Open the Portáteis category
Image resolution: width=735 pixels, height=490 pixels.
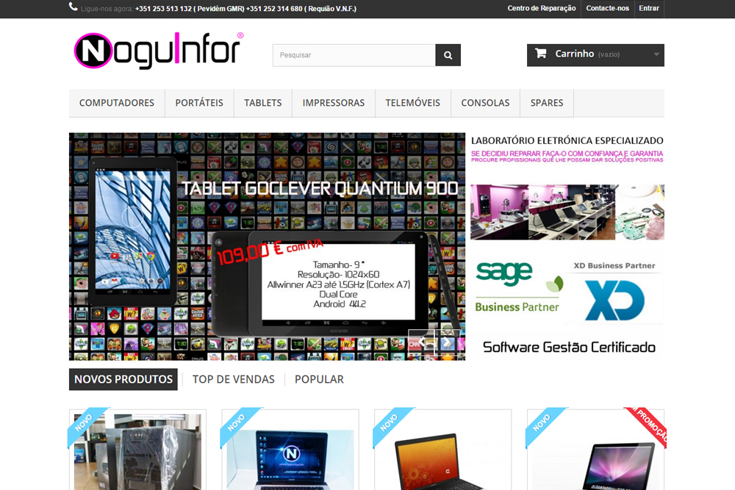coord(199,103)
